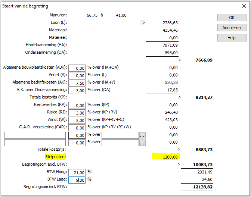Click the arrow button next to Loon
The image size is (251, 197).
coord(143,22)
